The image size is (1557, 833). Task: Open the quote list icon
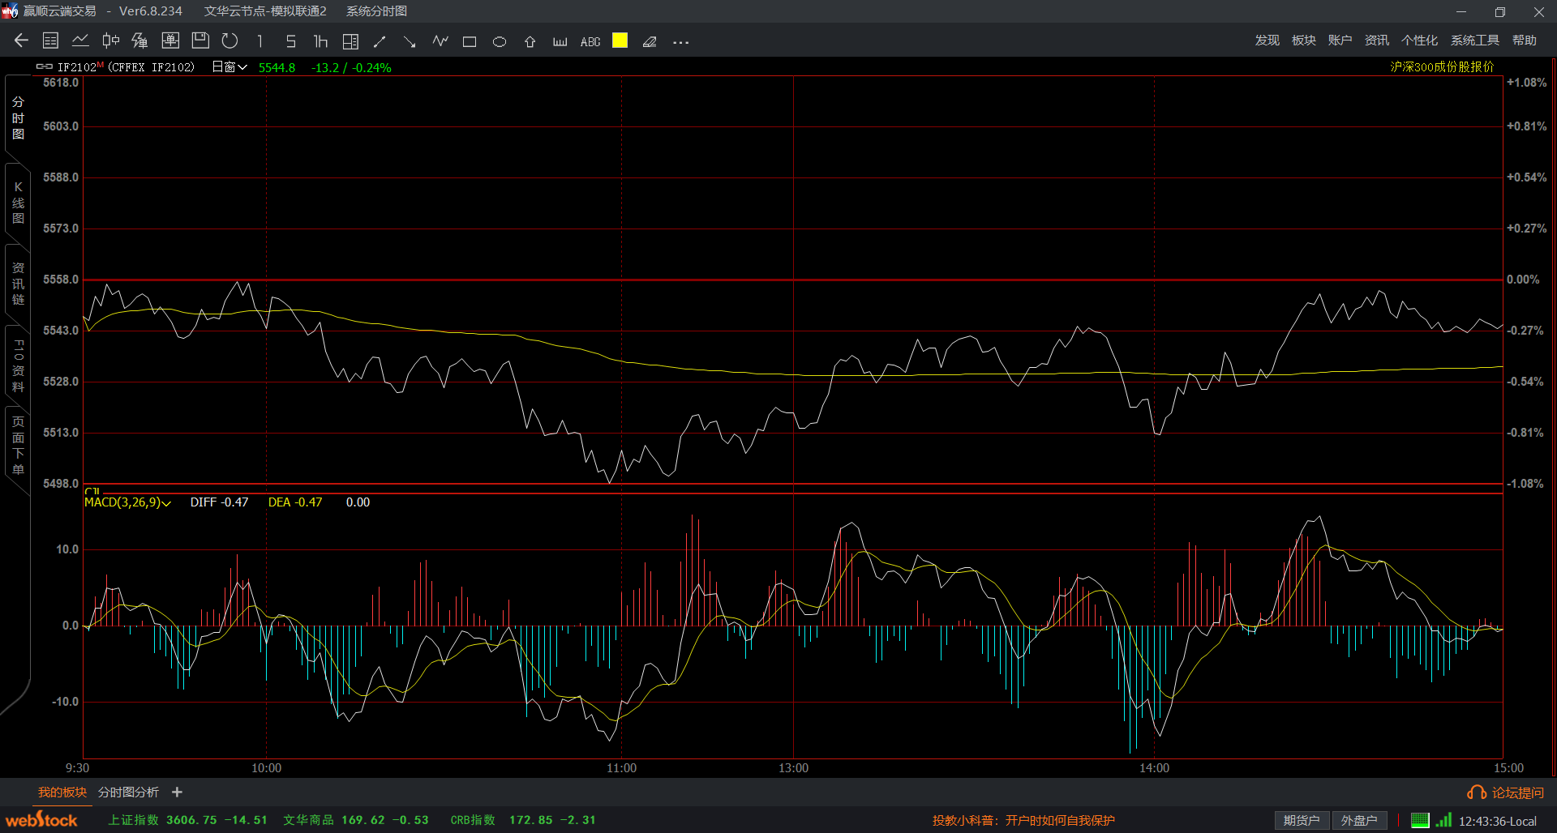click(x=50, y=41)
